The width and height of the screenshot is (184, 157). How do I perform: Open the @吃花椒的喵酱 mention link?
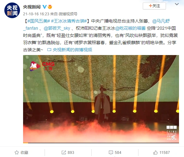[130, 28]
